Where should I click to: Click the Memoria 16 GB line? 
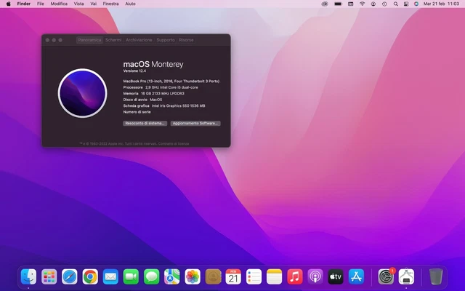click(153, 94)
